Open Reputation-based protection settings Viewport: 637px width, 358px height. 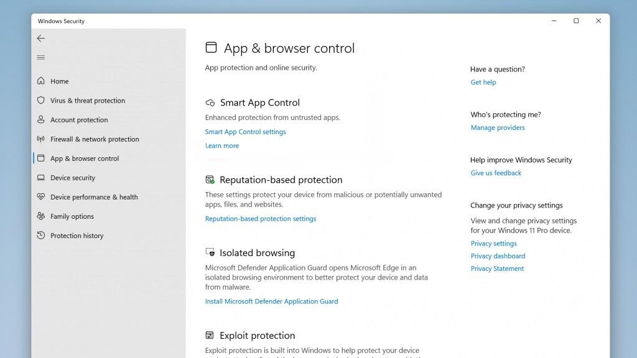tap(261, 219)
